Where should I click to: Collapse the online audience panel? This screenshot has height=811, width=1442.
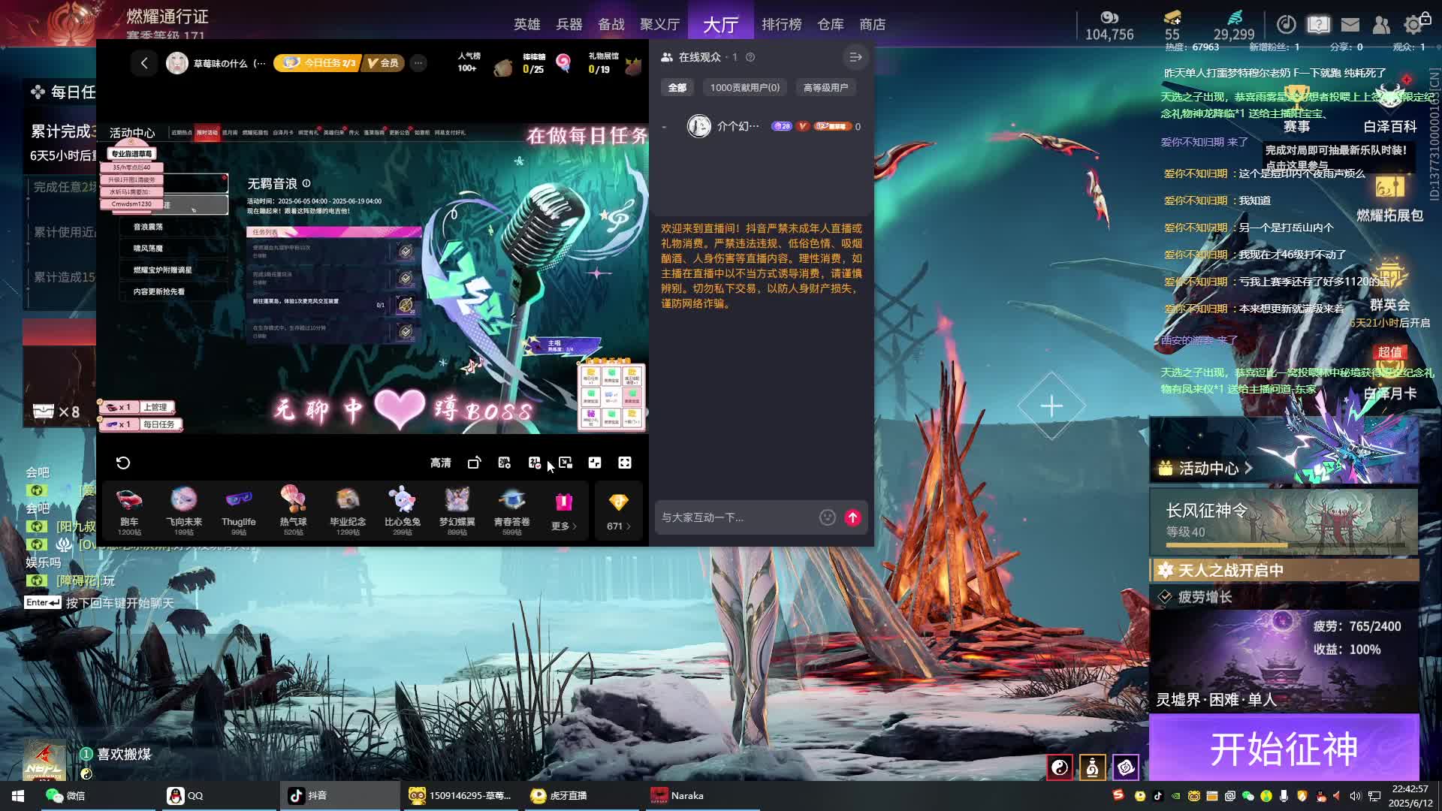(x=855, y=57)
